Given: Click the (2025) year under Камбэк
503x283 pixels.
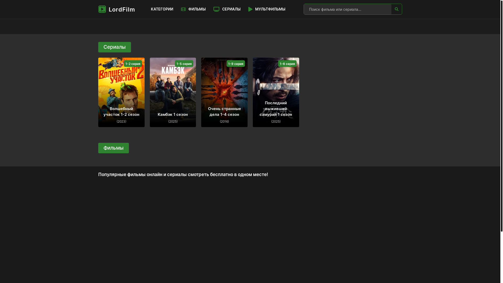Looking at the screenshot, I should coord(173,122).
